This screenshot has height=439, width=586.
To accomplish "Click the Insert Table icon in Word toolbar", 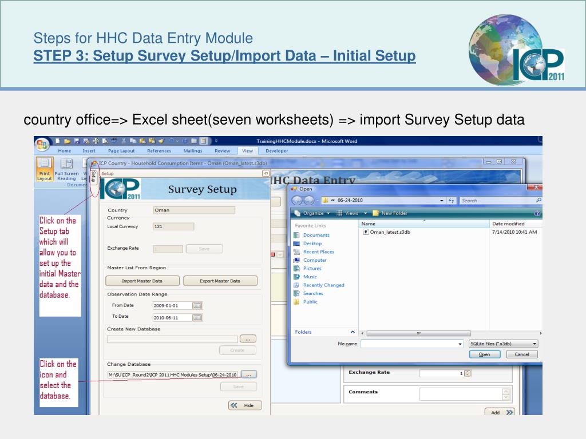I will coord(194,141).
